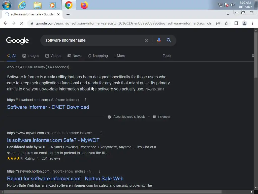Open Chrome three-dot main menu
The height and width of the screenshot is (194, 258).
(252, 23)
